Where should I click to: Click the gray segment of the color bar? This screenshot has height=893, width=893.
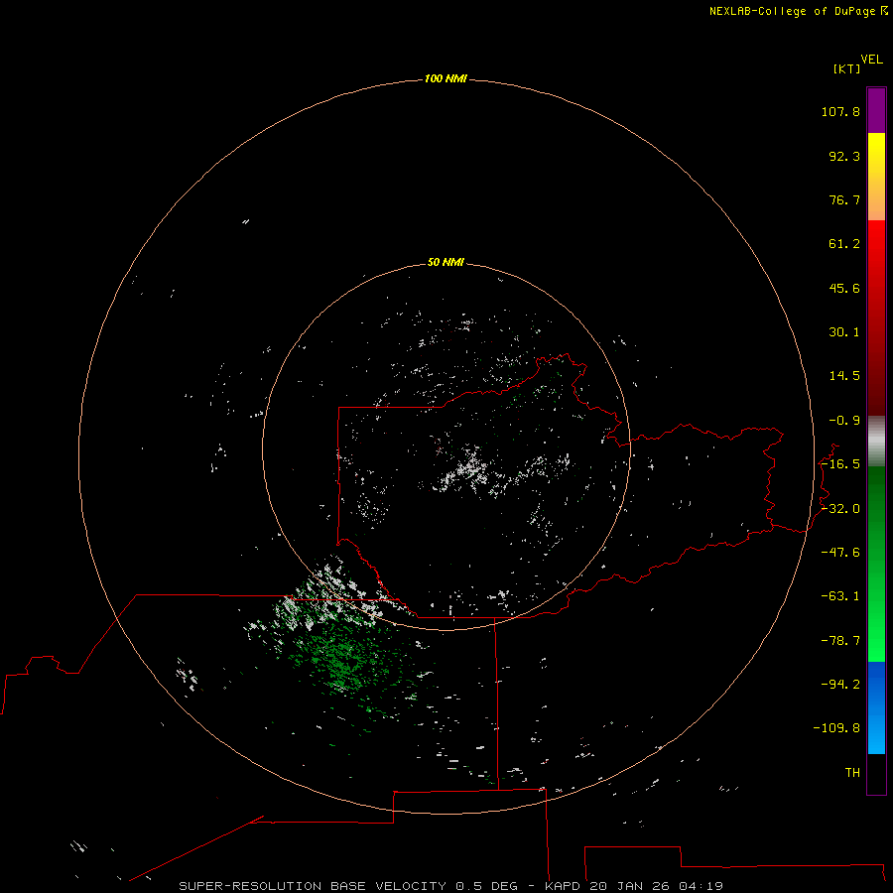click(x=876, y=442)
